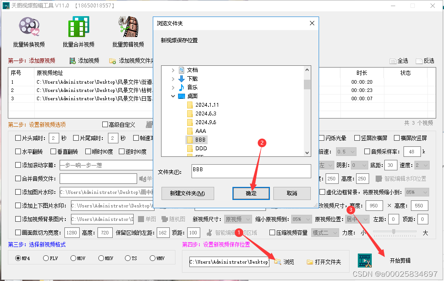Select the MKV format radio button
Screen dimensions: 444x281
tap(101, 258)
